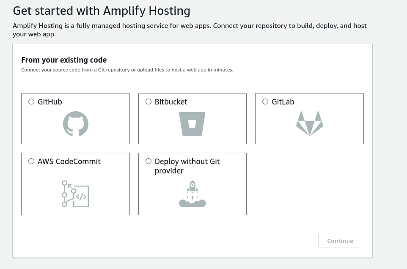Click the Bitbucket bucket logo icon

click(192, 124)
